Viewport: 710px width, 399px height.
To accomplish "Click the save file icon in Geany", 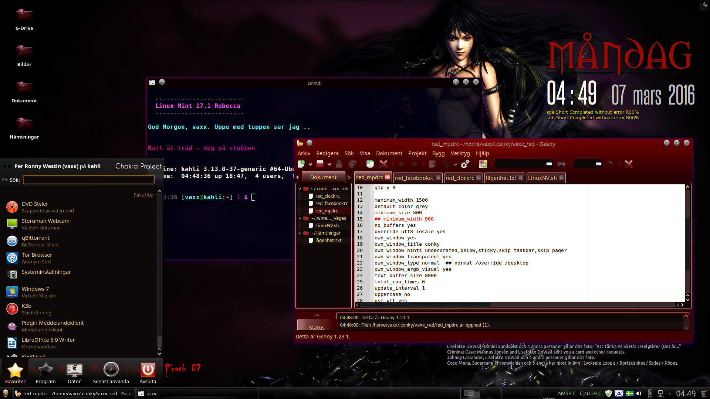I will (339, 164).
